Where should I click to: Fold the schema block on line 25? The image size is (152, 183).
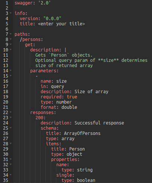(x=11, y=128)
